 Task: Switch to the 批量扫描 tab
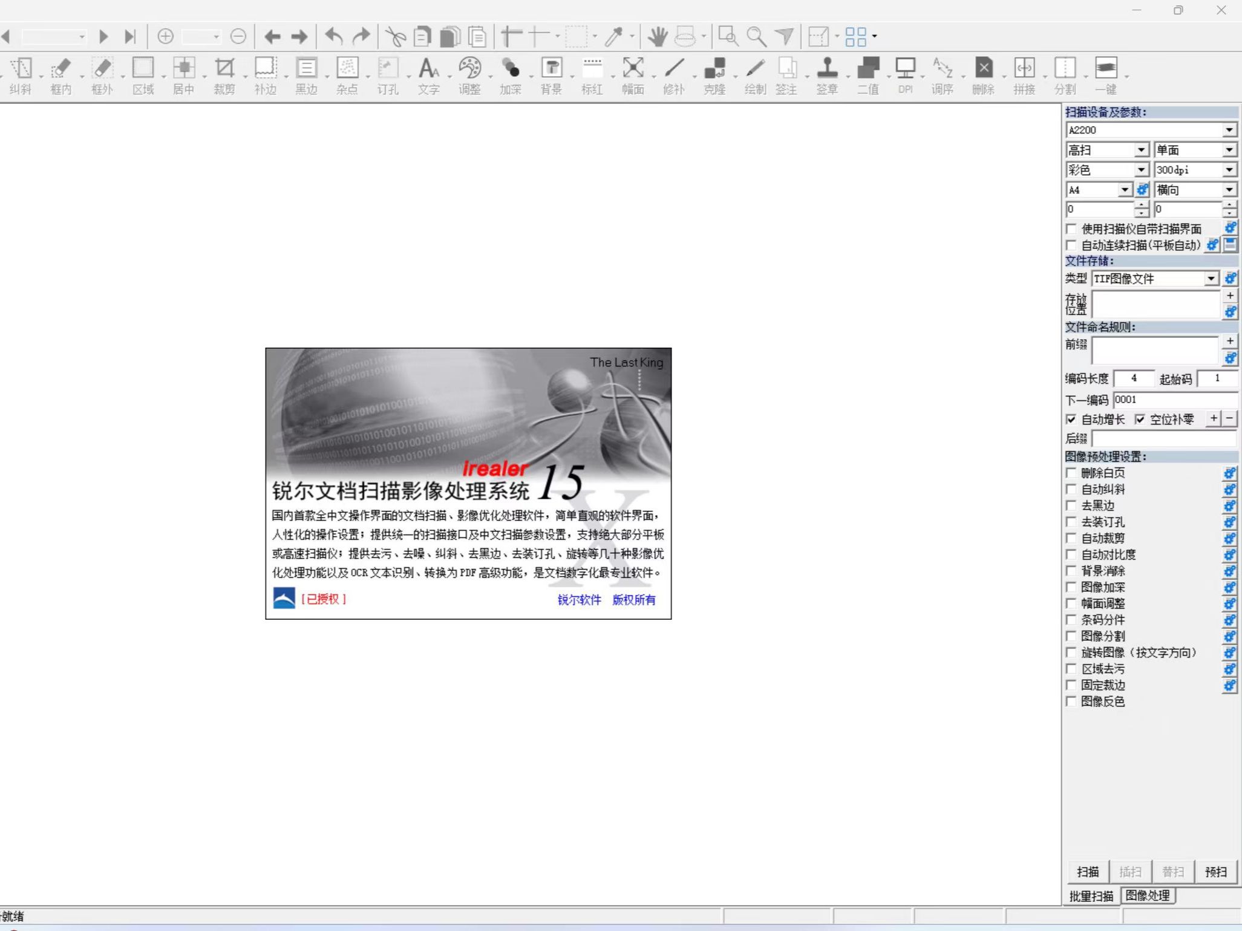tap(1091, 896)
